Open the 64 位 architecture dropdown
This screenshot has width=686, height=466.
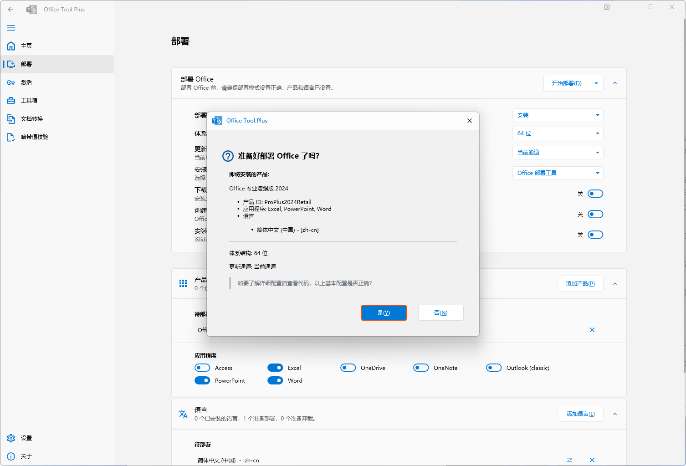point(558,133)
